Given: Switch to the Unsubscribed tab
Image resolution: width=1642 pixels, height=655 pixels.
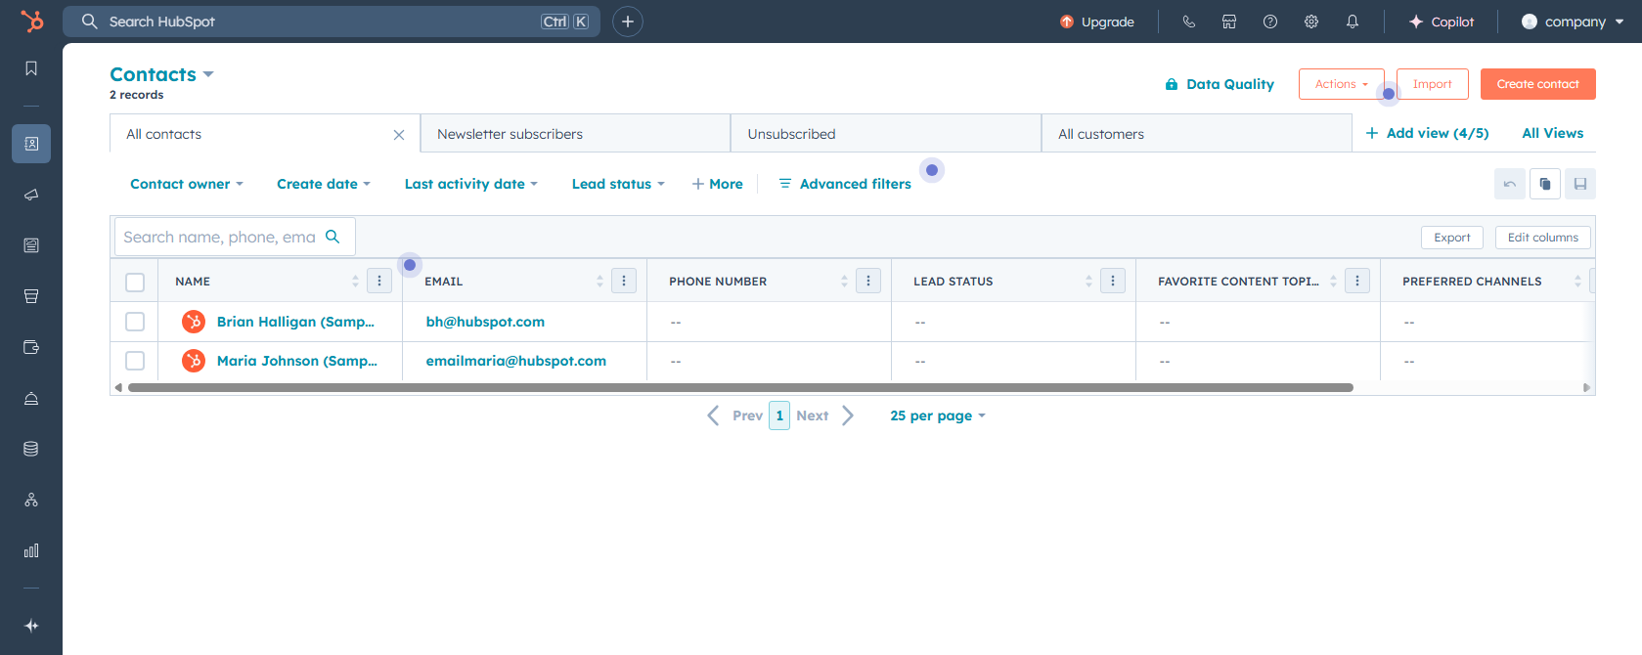Looking at the screenshot, I should coord(886,134).
